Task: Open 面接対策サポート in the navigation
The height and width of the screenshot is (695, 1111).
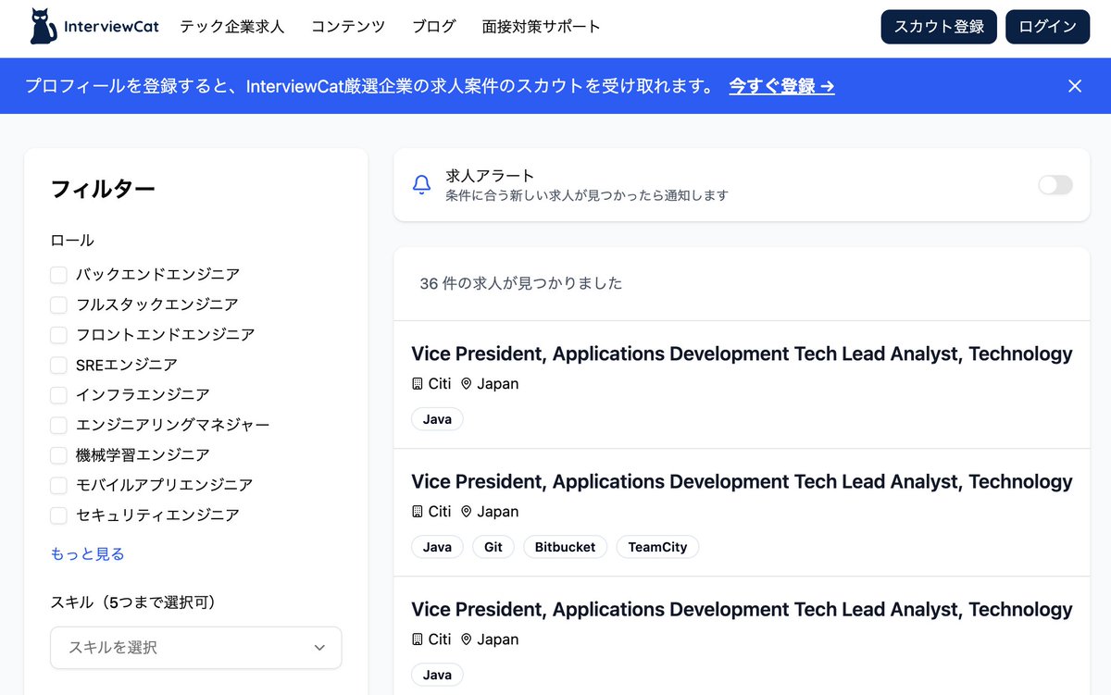Action: (542, 27)
